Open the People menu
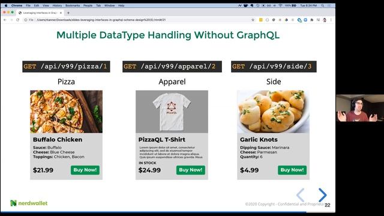The image size is (384, 216). [x=88, y=5]
